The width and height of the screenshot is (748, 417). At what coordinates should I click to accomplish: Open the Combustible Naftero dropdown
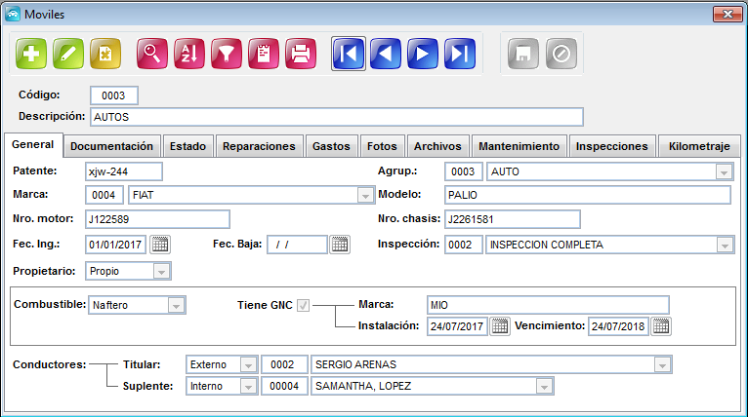coord(176,306)
